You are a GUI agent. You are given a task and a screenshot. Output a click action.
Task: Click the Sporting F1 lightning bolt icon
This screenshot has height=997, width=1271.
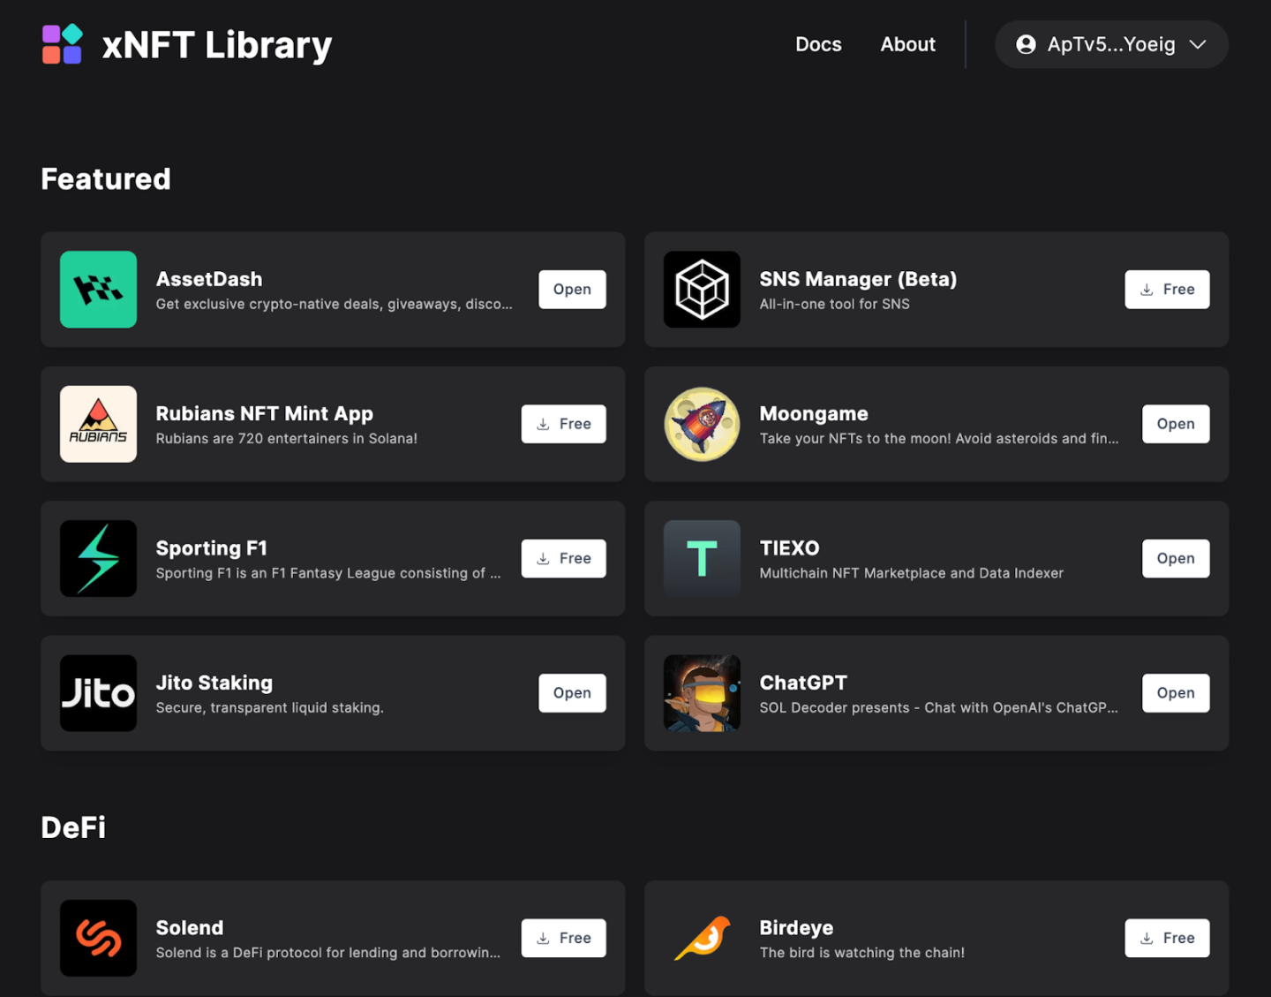click(x=98, y=559)
